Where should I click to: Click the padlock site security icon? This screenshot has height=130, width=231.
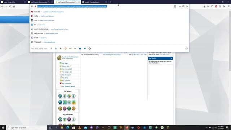[x=35, y=6]
